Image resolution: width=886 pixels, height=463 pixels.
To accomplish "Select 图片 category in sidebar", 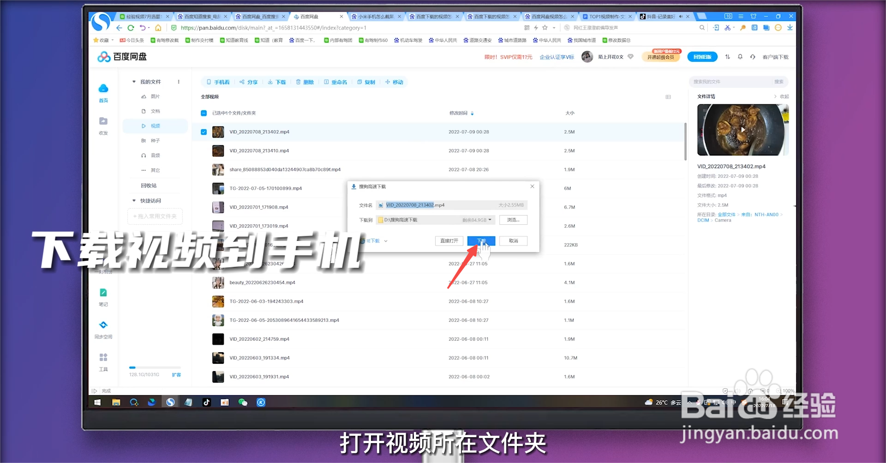I will click(155, 96).
